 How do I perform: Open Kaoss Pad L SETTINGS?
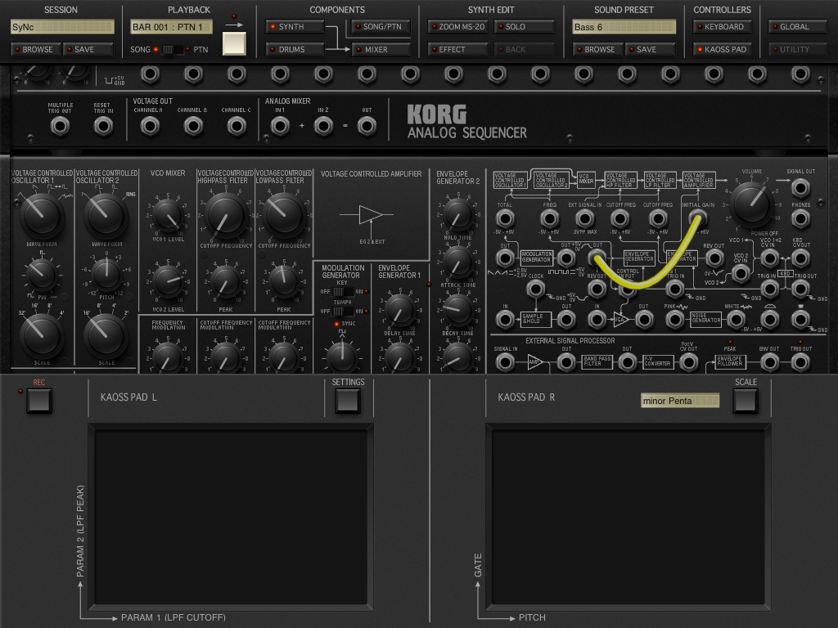point(347,401)
